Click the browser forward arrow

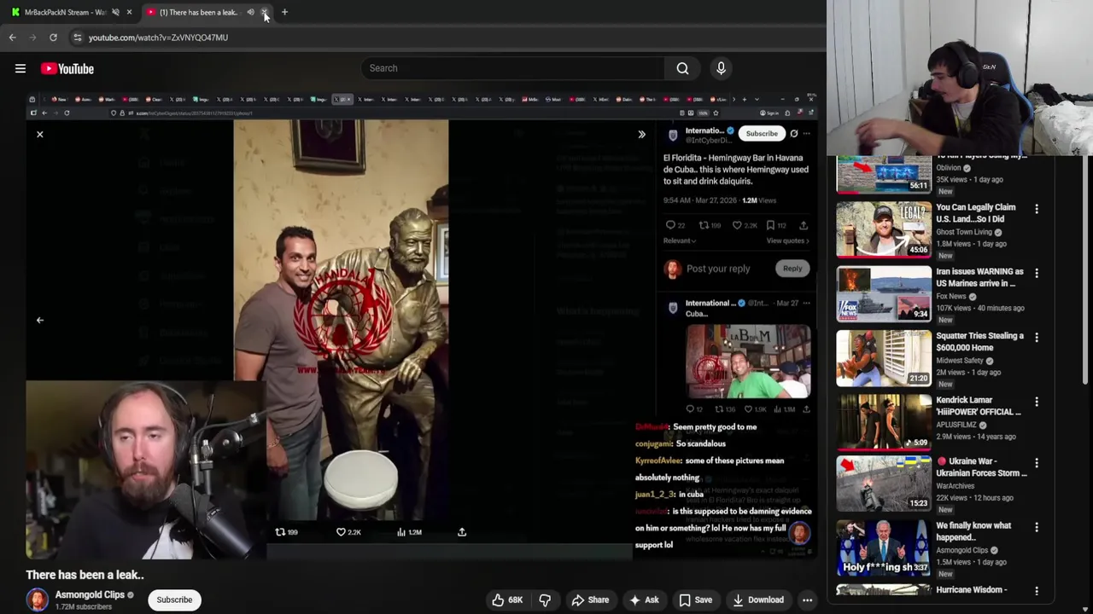[x=32, y=38]
